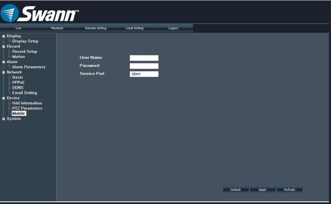
Task: Open the Live tab
Action: click(19, 28)
